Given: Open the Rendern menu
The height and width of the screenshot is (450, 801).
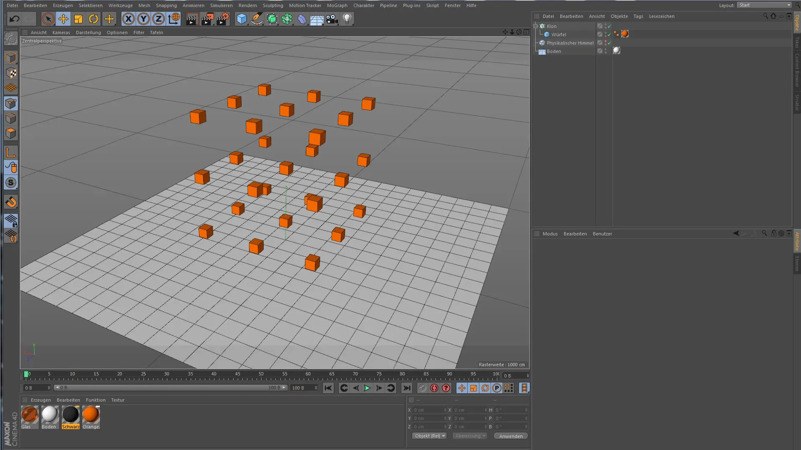Looking at the screenshot, I should [x=248, y=5].
